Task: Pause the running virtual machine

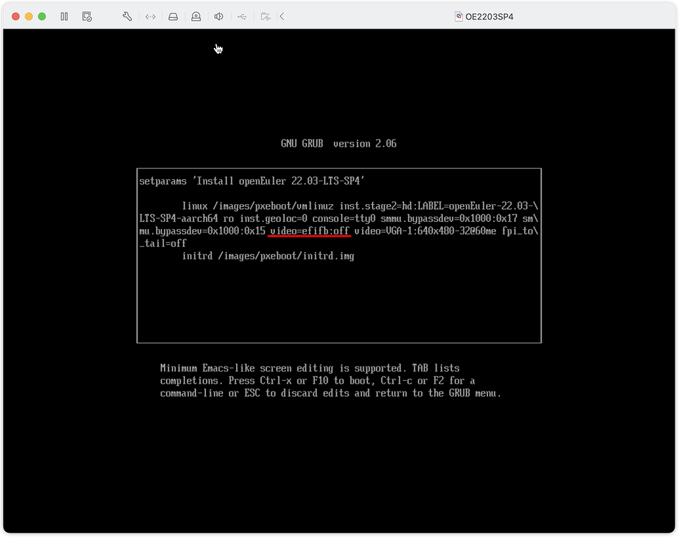Action: point(64,16)
